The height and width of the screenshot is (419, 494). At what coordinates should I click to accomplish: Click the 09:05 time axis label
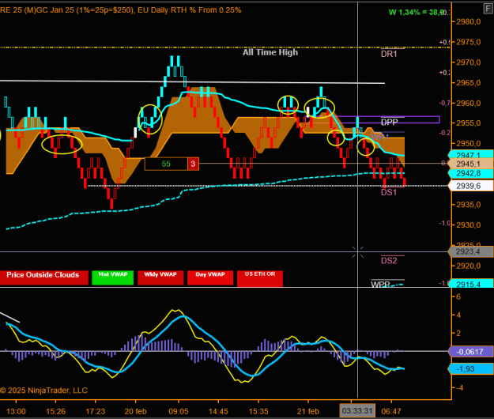[x=179, y=411]
